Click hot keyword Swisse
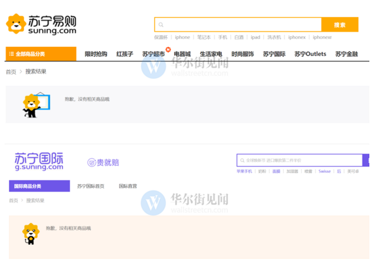The width and height of the screenshot is (383, 268). [x=325, y=171]
